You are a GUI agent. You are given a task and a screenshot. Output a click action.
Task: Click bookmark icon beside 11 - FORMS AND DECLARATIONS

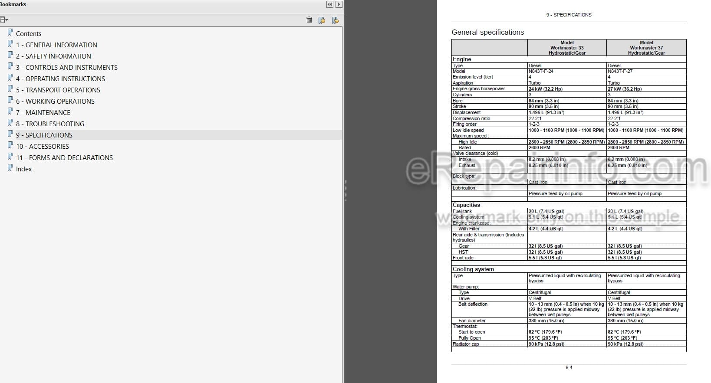[10, 157]
